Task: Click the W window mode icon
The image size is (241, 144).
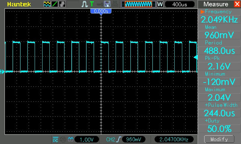Action: coord(160,4)
